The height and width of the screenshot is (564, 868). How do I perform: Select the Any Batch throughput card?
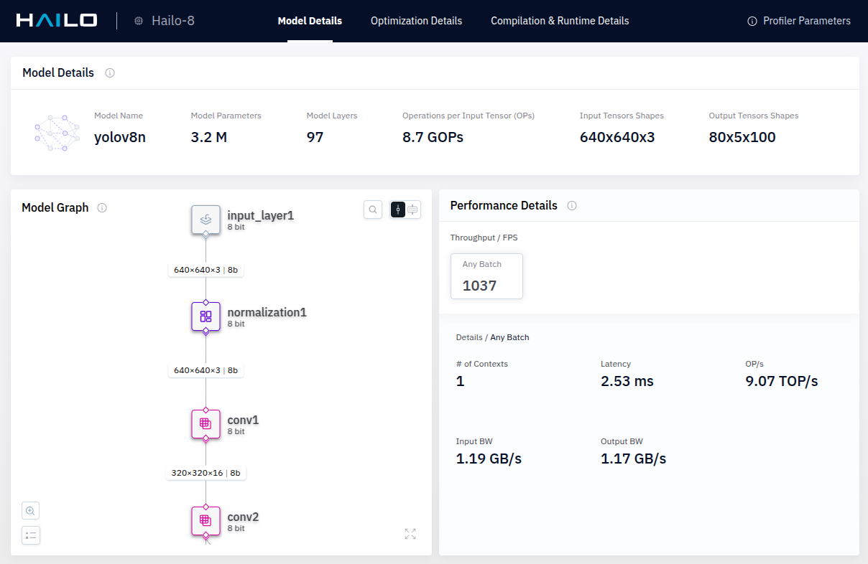coord(486,276)
